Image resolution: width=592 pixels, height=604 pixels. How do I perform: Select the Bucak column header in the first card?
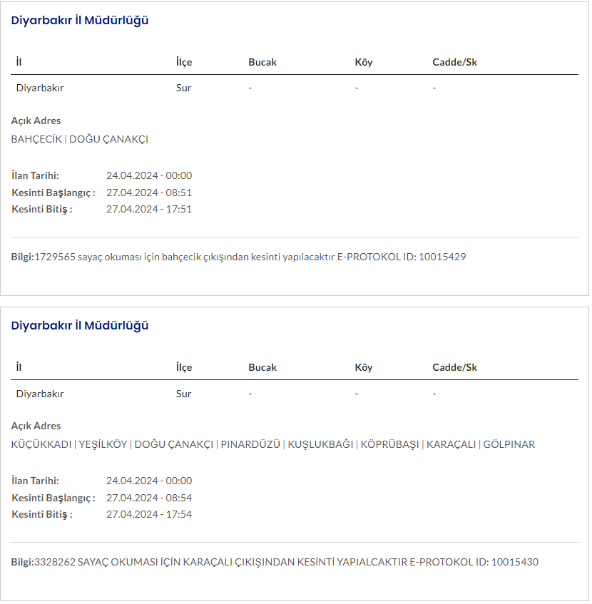click(x=262, y=62)
